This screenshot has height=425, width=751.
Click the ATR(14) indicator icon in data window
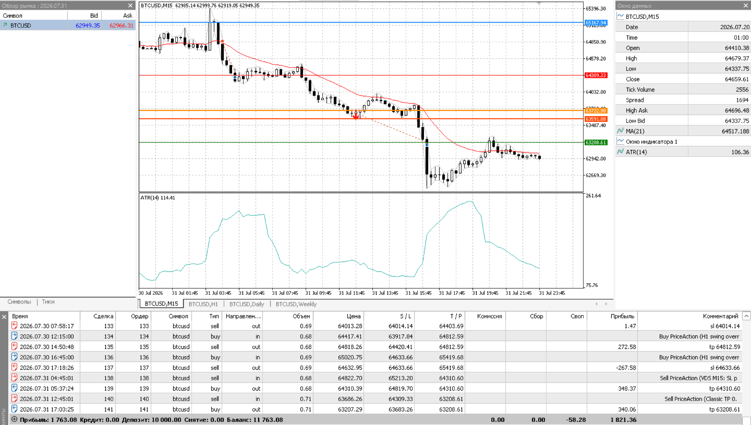620,152
